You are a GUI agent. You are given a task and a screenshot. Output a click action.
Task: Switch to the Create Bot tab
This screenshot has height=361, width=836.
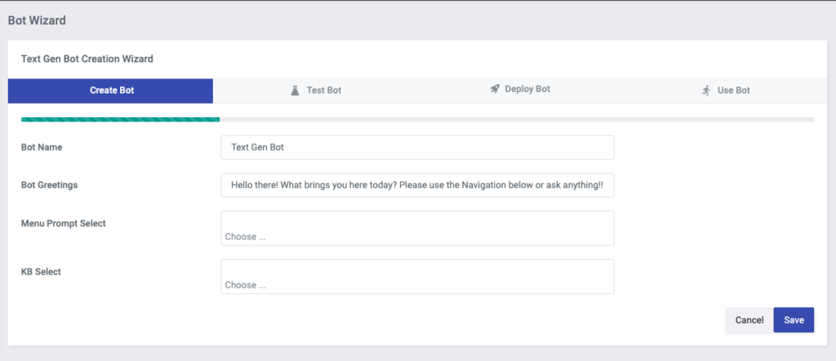click(110, 90)
